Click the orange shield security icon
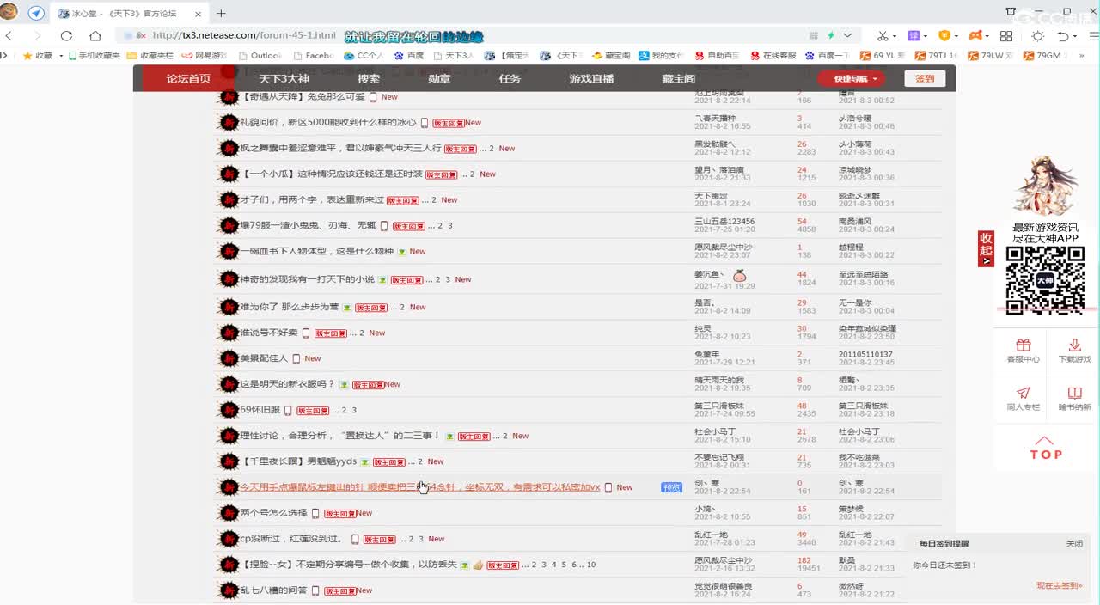Image resolution: width=1100 pixels, height=605 pixels. (945, 35)
